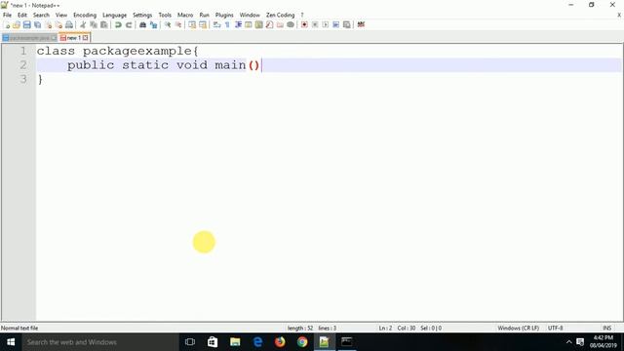624x351 pixels.
Task: Toggle the Document Map panel
Action: (x=258, y=24)
